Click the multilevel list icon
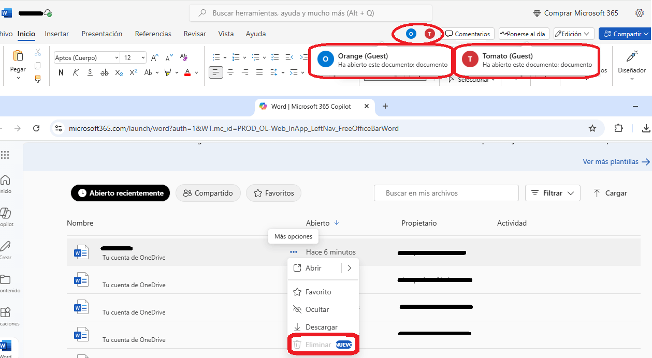 click(255, 57)
